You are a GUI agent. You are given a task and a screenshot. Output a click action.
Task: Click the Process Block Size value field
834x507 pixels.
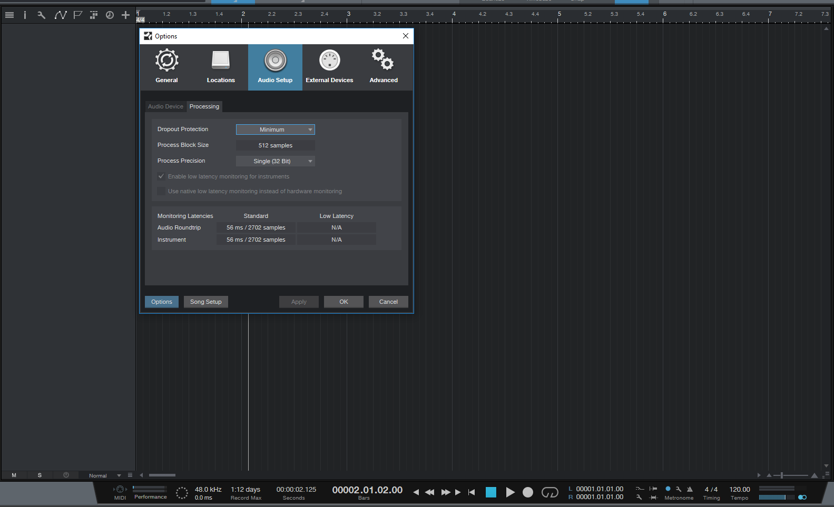pos(276,145)
